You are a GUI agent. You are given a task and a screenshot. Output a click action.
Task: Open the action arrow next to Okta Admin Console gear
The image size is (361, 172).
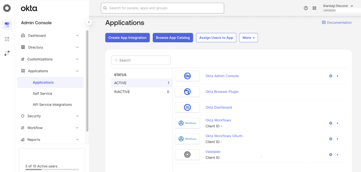(337, 76)
